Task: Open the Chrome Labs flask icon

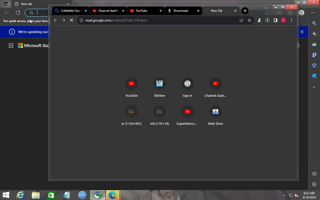Action: pyautogui.click(x=259, y=20)
